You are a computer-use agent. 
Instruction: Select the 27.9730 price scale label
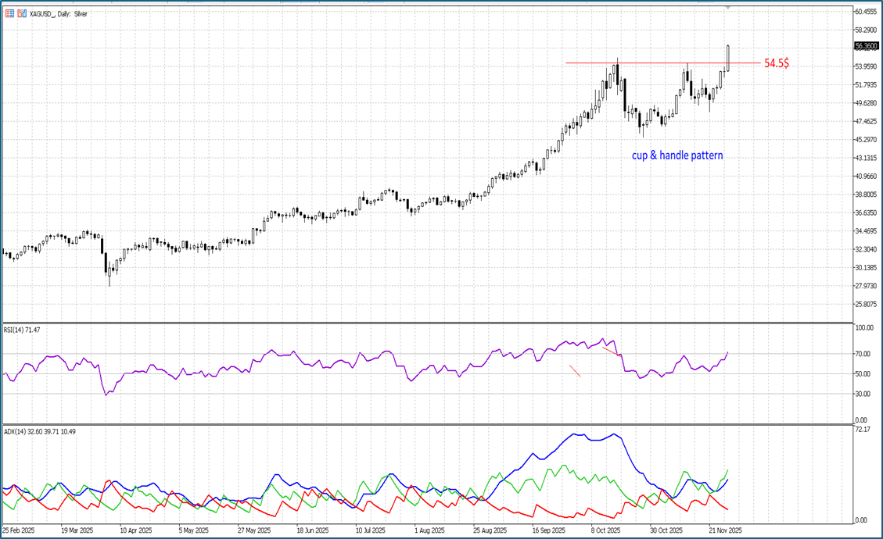[866, 286]
